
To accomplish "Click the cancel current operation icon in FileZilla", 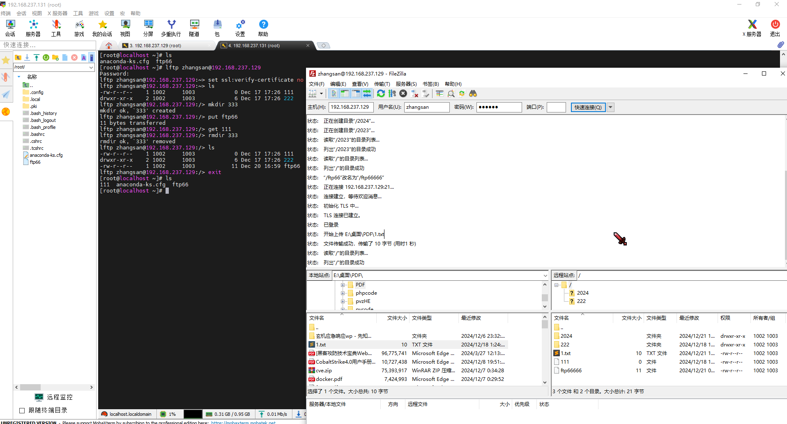I will 403,94.
